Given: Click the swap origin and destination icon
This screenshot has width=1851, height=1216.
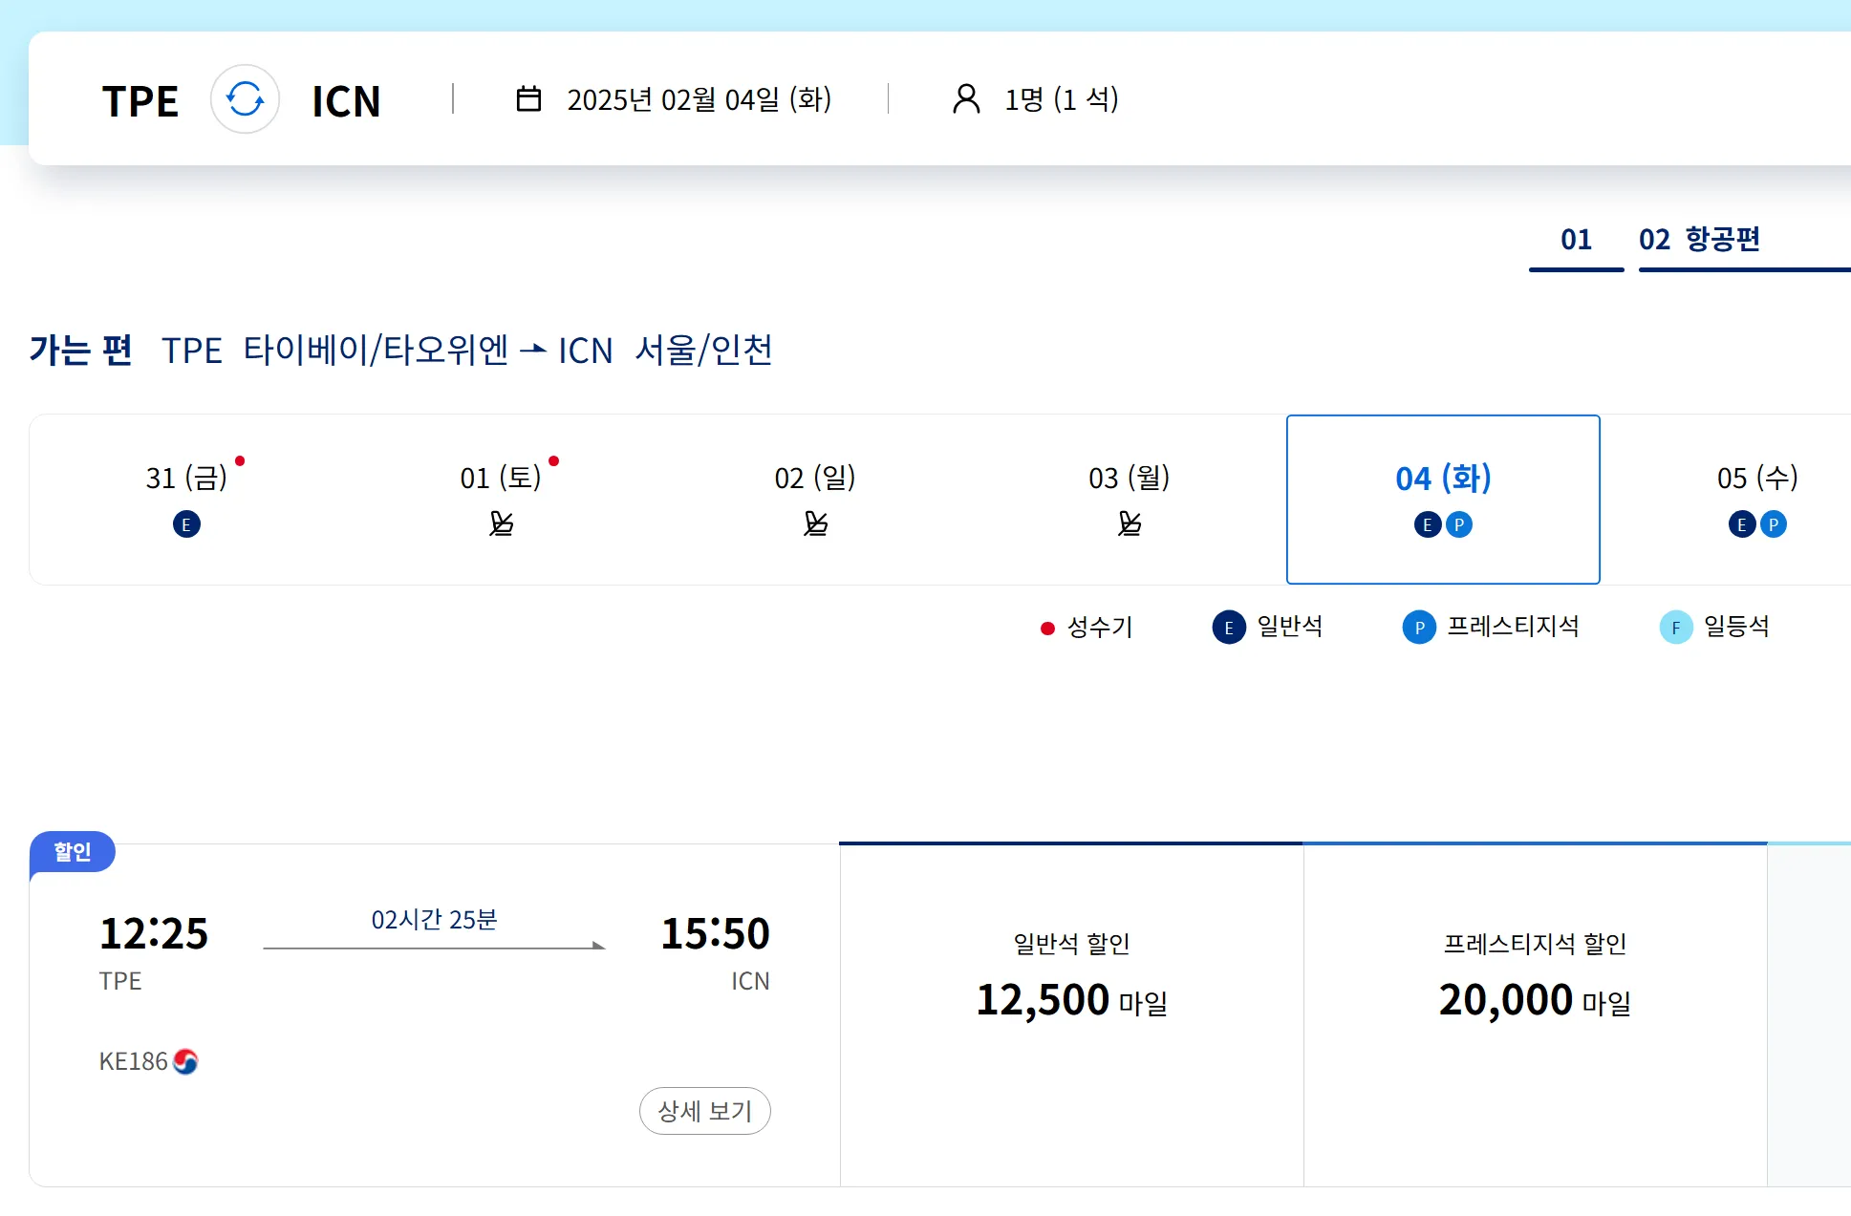Looking at the screenshot, I should point(245,99).
